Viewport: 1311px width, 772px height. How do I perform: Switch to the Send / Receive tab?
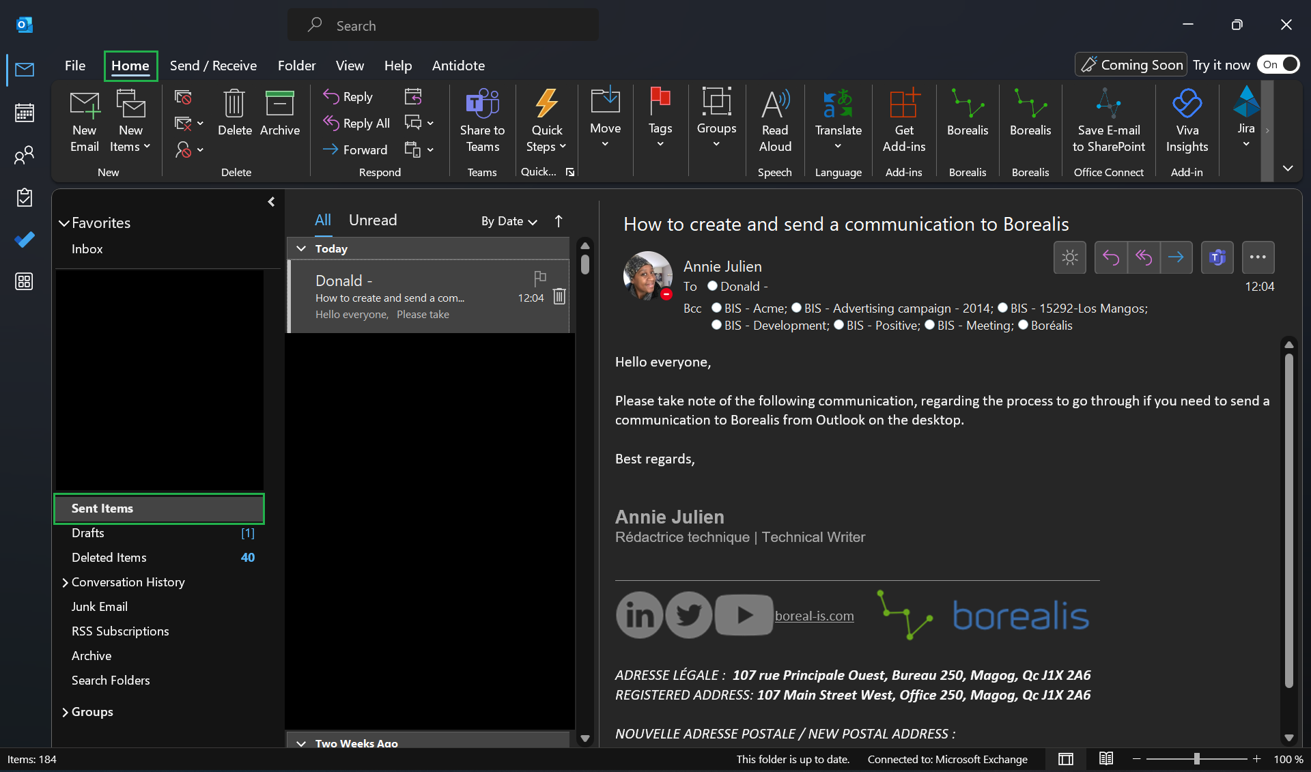tap(213, 66)
